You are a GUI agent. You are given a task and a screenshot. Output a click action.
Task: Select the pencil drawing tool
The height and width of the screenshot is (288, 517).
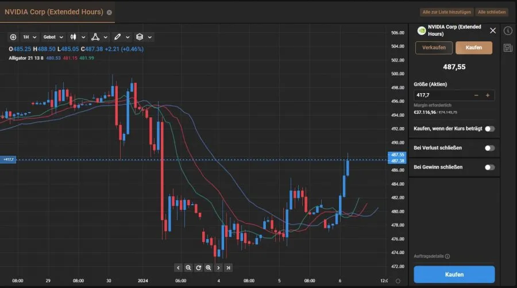pos(117,37)
